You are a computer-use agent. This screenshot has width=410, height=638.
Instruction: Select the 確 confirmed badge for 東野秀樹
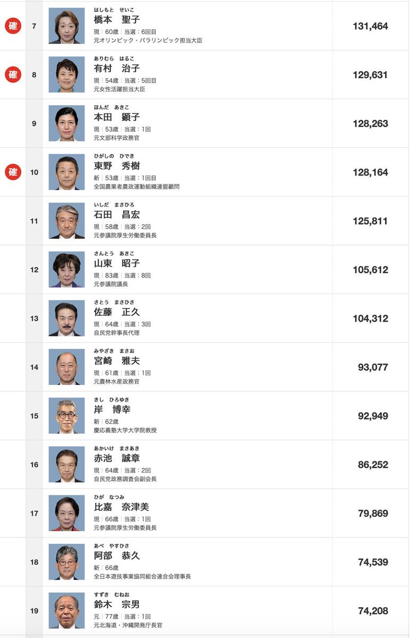pyautogui.click(x=13, y=172)
